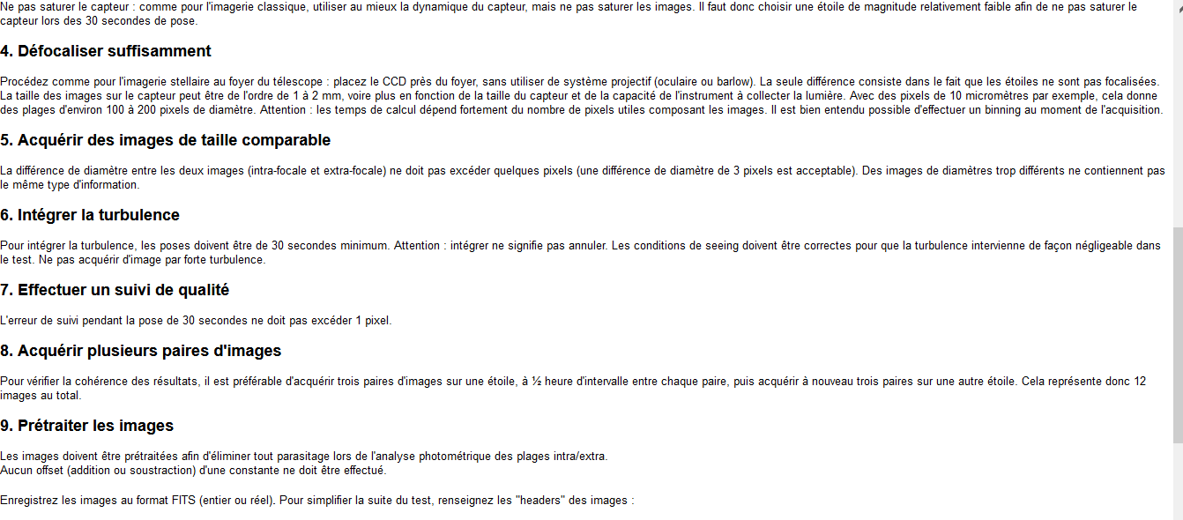Click the line starting 'Pour vérifier la cohérence des résultats'
The height and width of the screenshot is (520, 1183).
[x=573, y=382]
